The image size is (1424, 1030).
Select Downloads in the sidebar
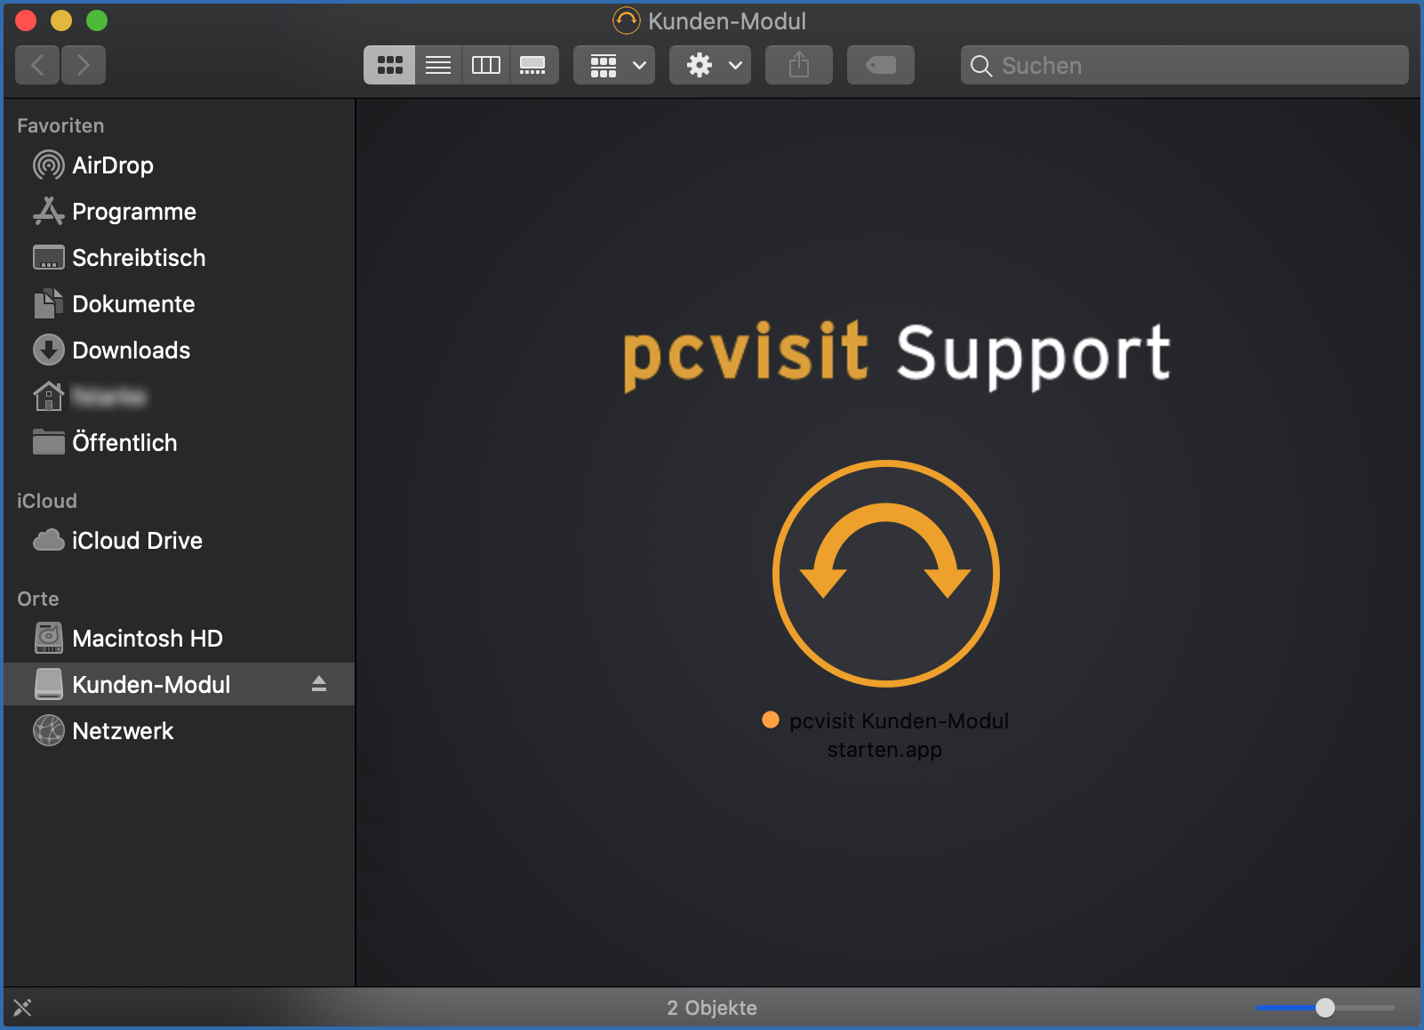131,350
